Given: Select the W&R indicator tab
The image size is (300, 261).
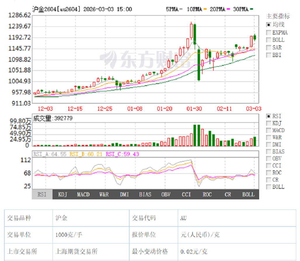Looking at the screenshot, I should pyautogui.click(x=104, y=194).
